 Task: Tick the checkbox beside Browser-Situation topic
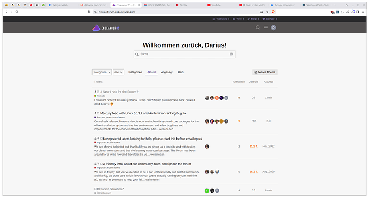(x=95, y=189)
